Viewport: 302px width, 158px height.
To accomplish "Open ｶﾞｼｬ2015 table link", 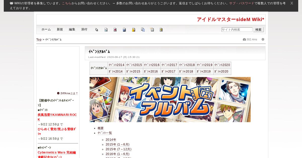I will click(133, 71).
